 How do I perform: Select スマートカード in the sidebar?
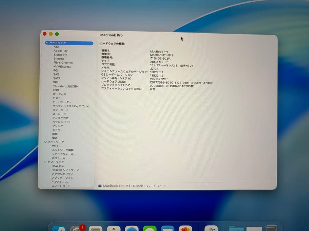pos(61,186)
